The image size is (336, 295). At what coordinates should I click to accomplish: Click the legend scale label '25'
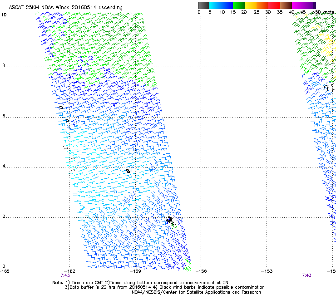(x=257, y=12)
